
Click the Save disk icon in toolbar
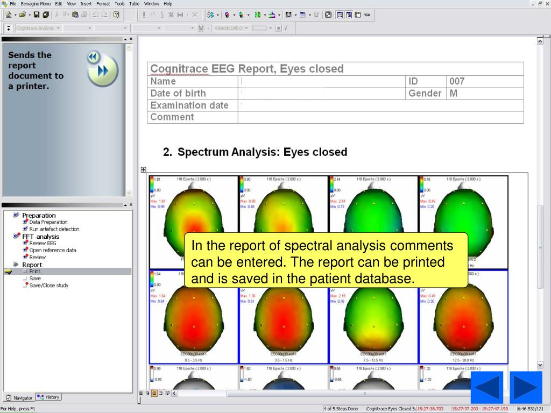pyautogui.click(x=36, y=15)
